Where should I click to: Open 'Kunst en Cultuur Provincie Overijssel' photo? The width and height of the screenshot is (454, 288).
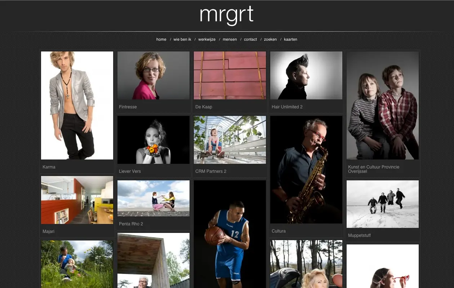[x=382, y=105]
